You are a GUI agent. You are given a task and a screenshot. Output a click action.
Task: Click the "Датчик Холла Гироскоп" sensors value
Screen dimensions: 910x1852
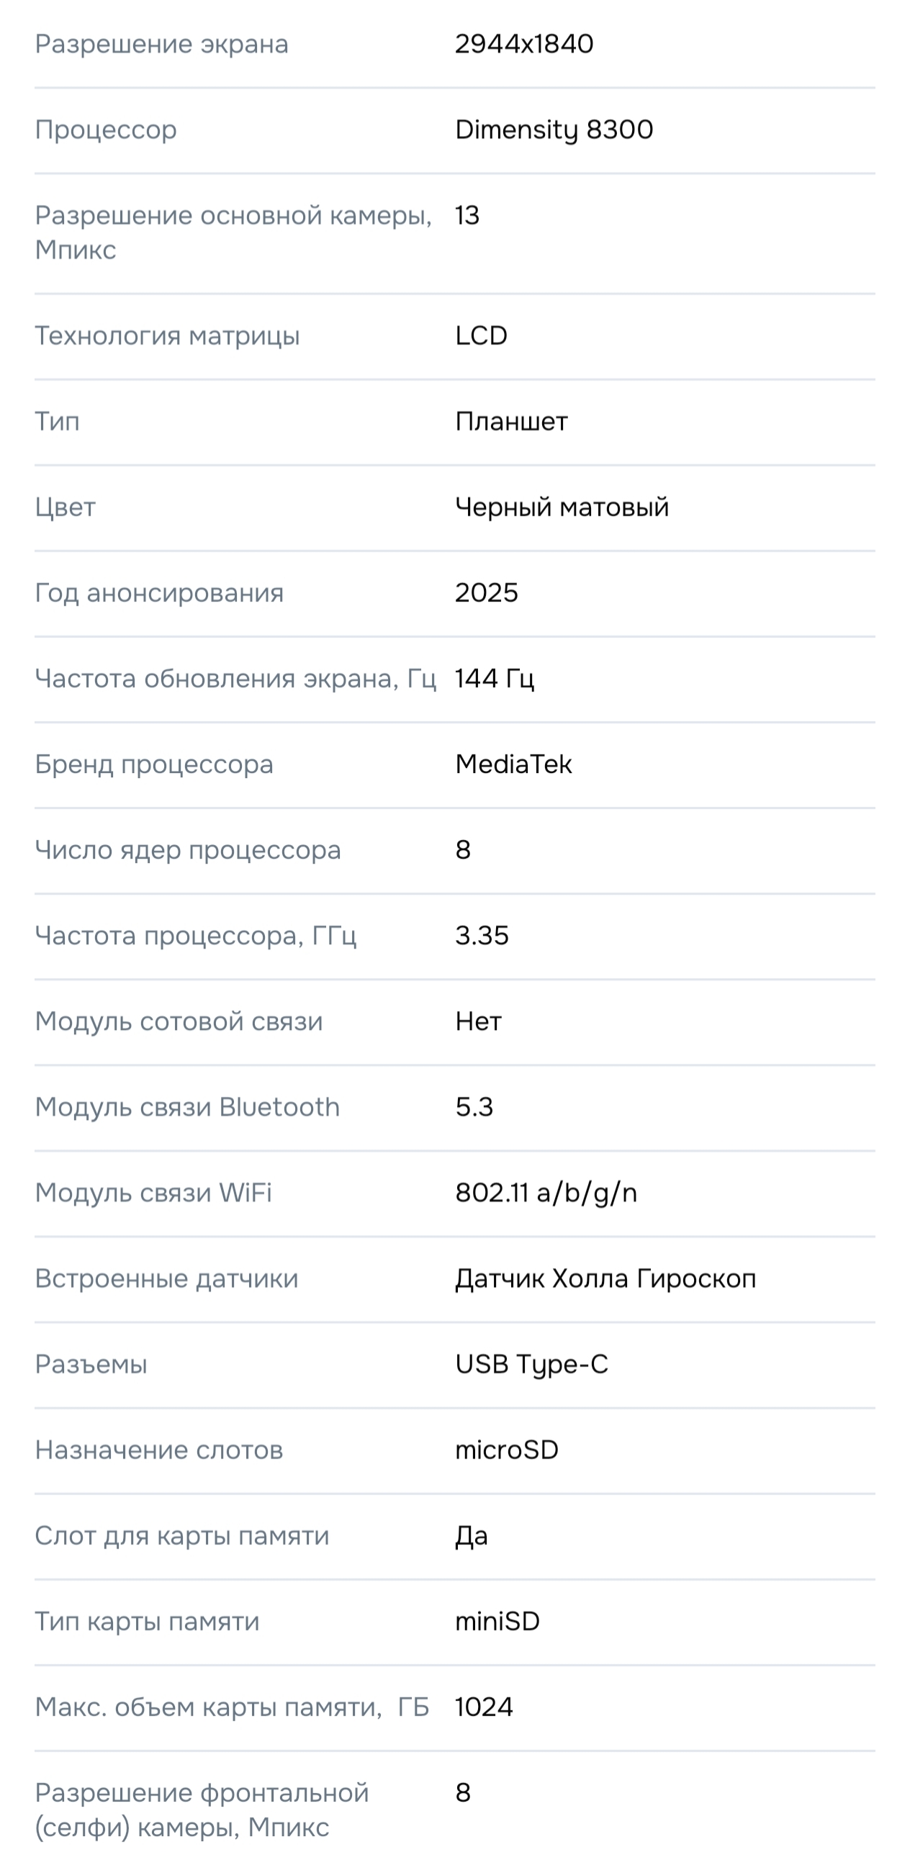click(x=605, y=1278)
